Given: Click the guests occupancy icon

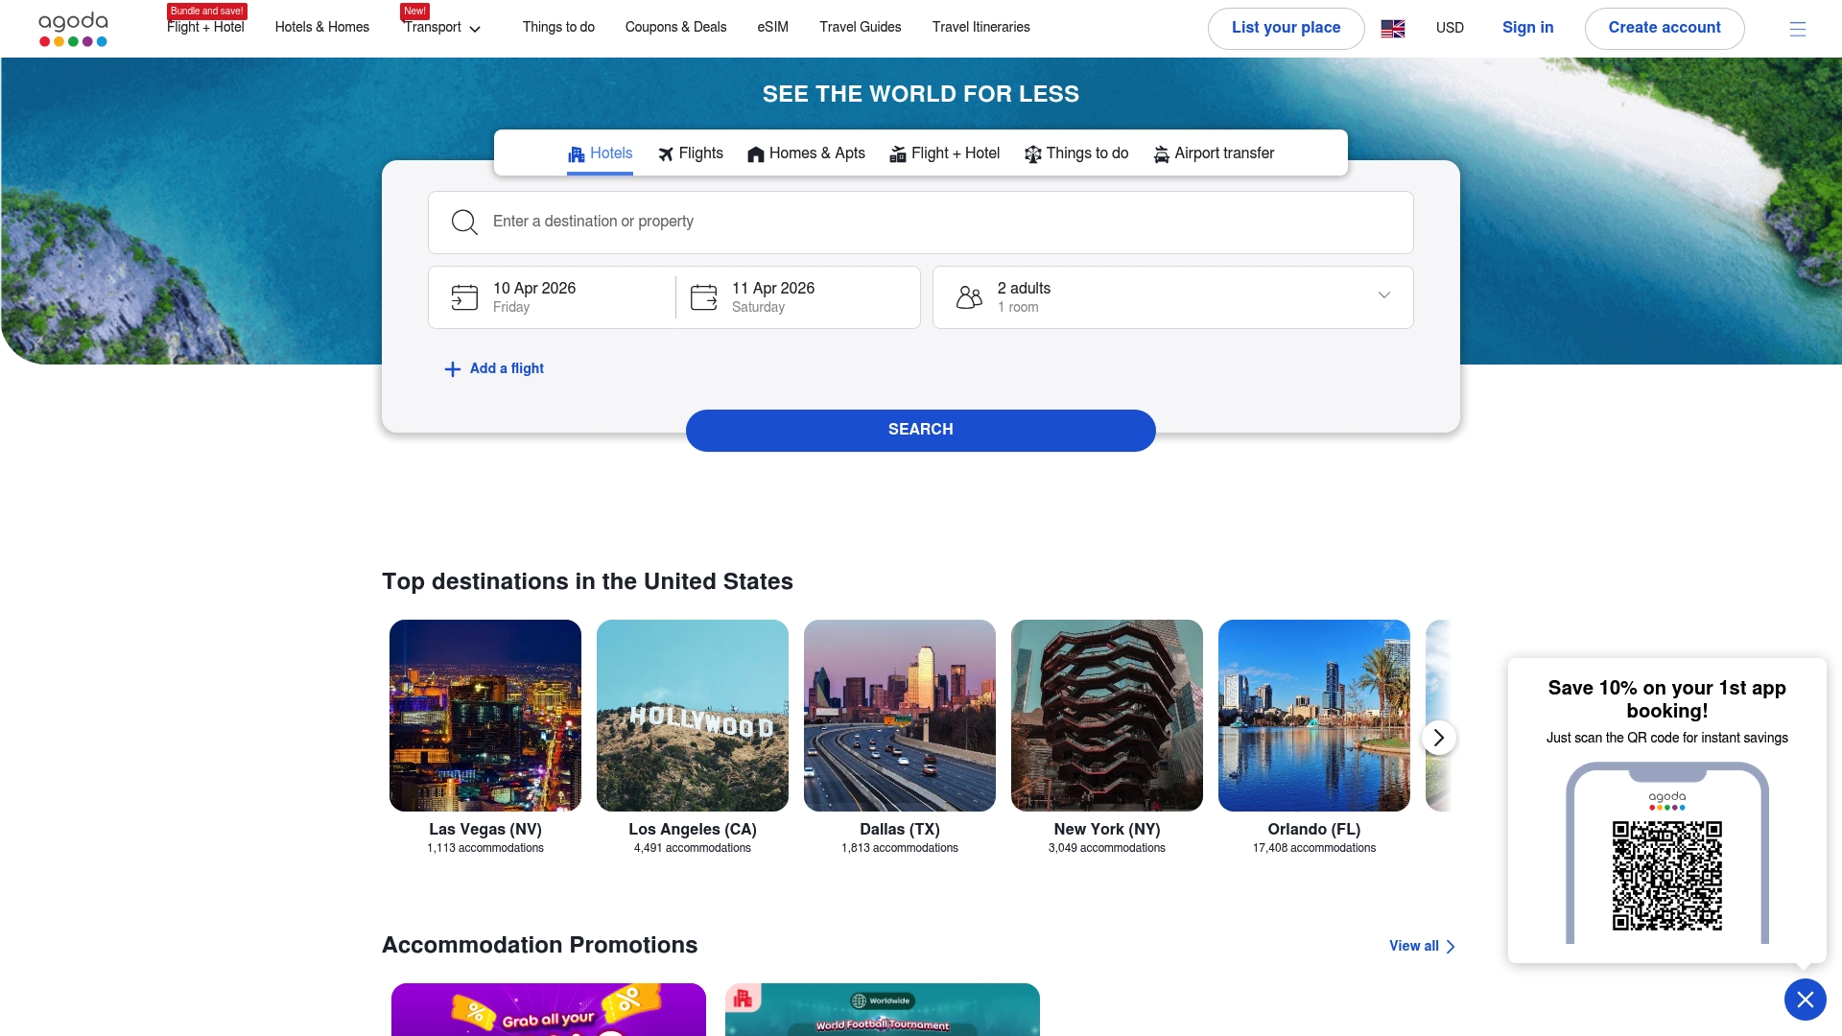Looking at the screenshot, I should point(969,297).
